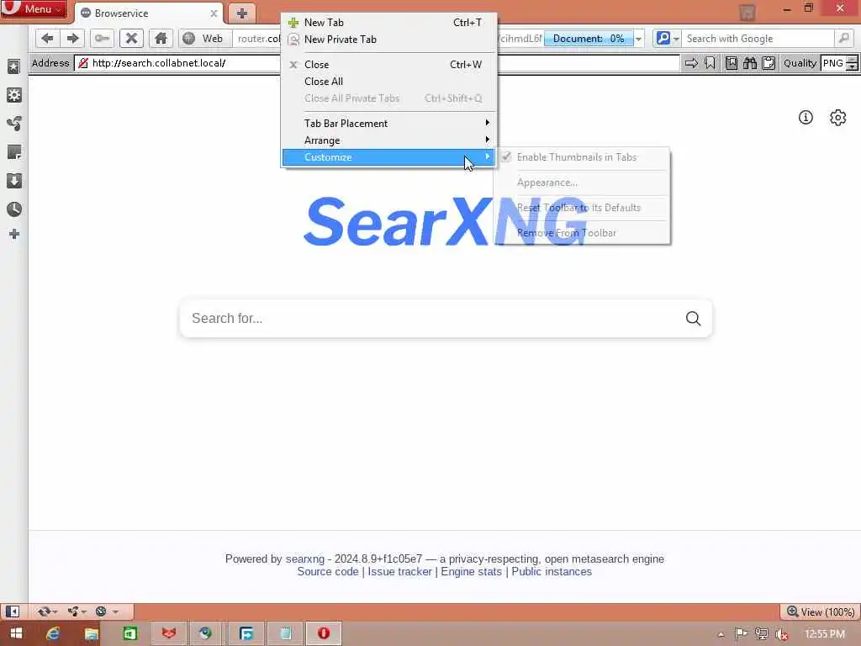Show hidden tray icons arrow
The height and width of the screenshot is (646, 861).
[x=721, y=634]
